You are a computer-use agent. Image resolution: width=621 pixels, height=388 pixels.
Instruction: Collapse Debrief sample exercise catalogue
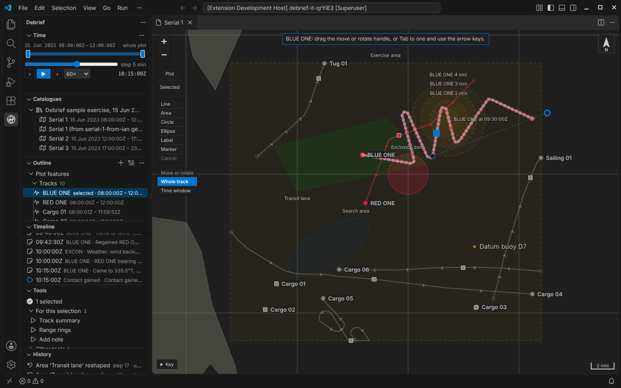click(31, 110)
